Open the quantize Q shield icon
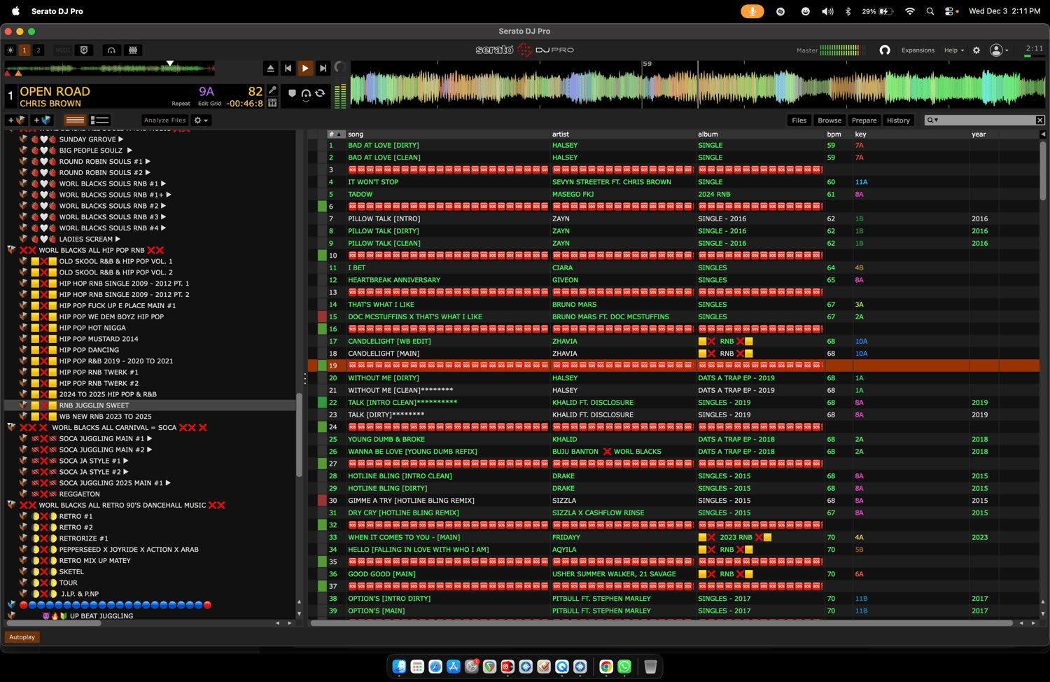Viewport: 1050px width, 682px height. (x=84, y=50)
